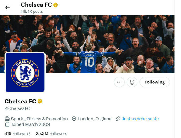Screen dimensions: 181x138
Task: Click the location pin icon
Action: coord(74,119)
